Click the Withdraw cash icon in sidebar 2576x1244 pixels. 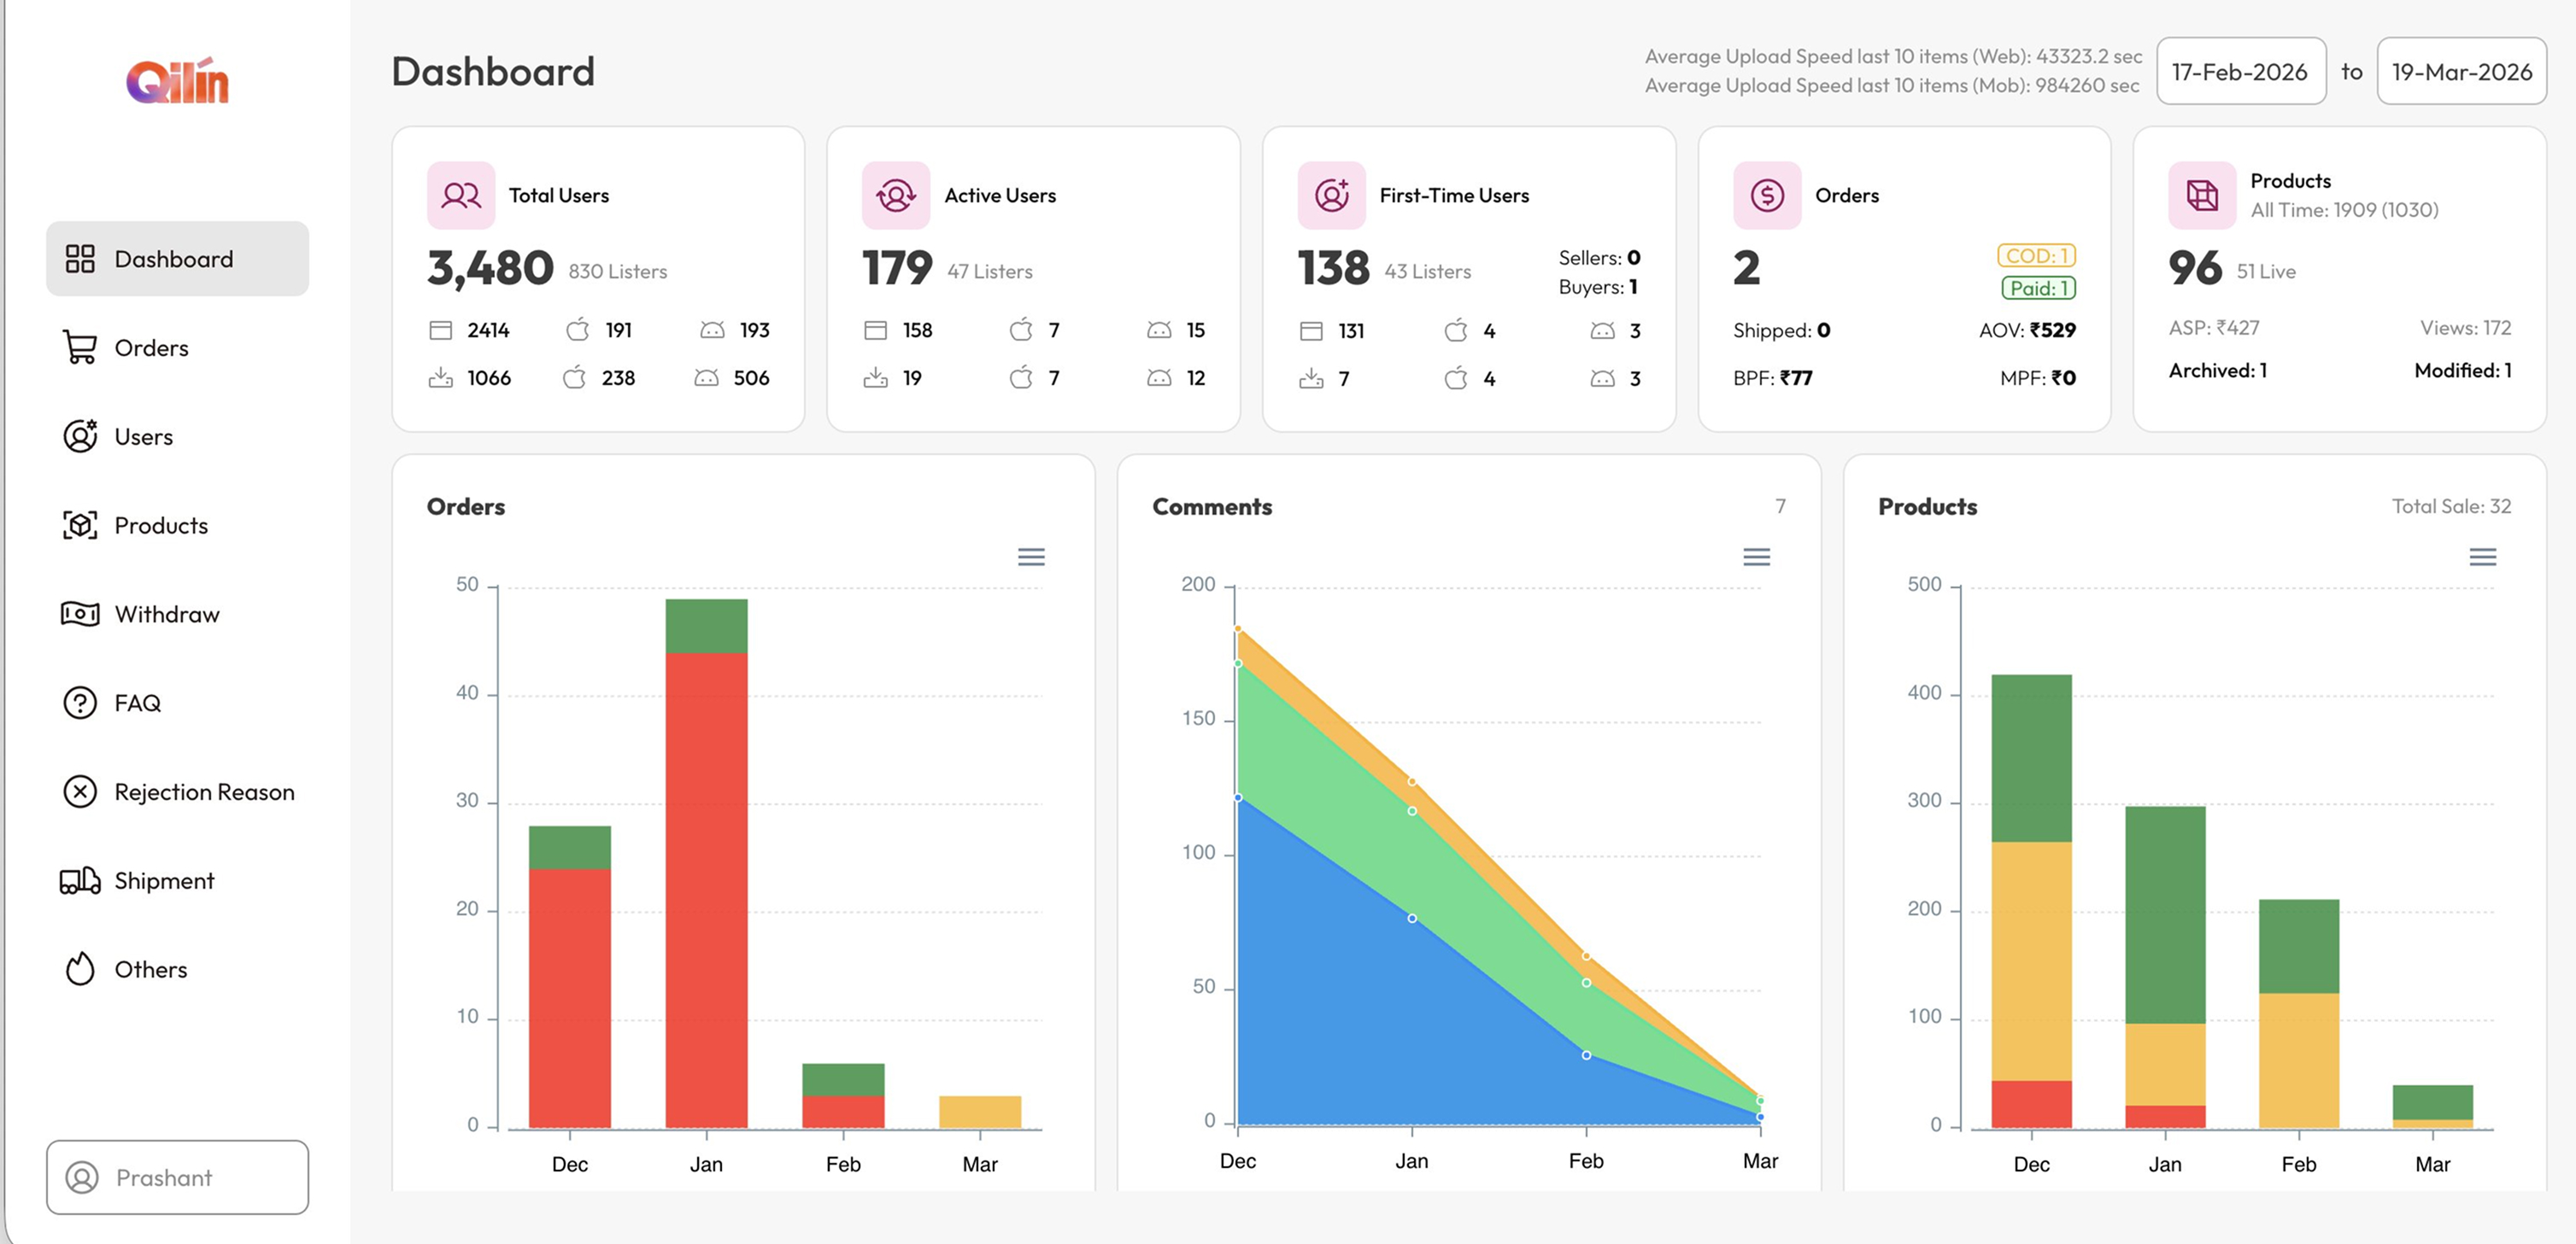coord(80,614)
